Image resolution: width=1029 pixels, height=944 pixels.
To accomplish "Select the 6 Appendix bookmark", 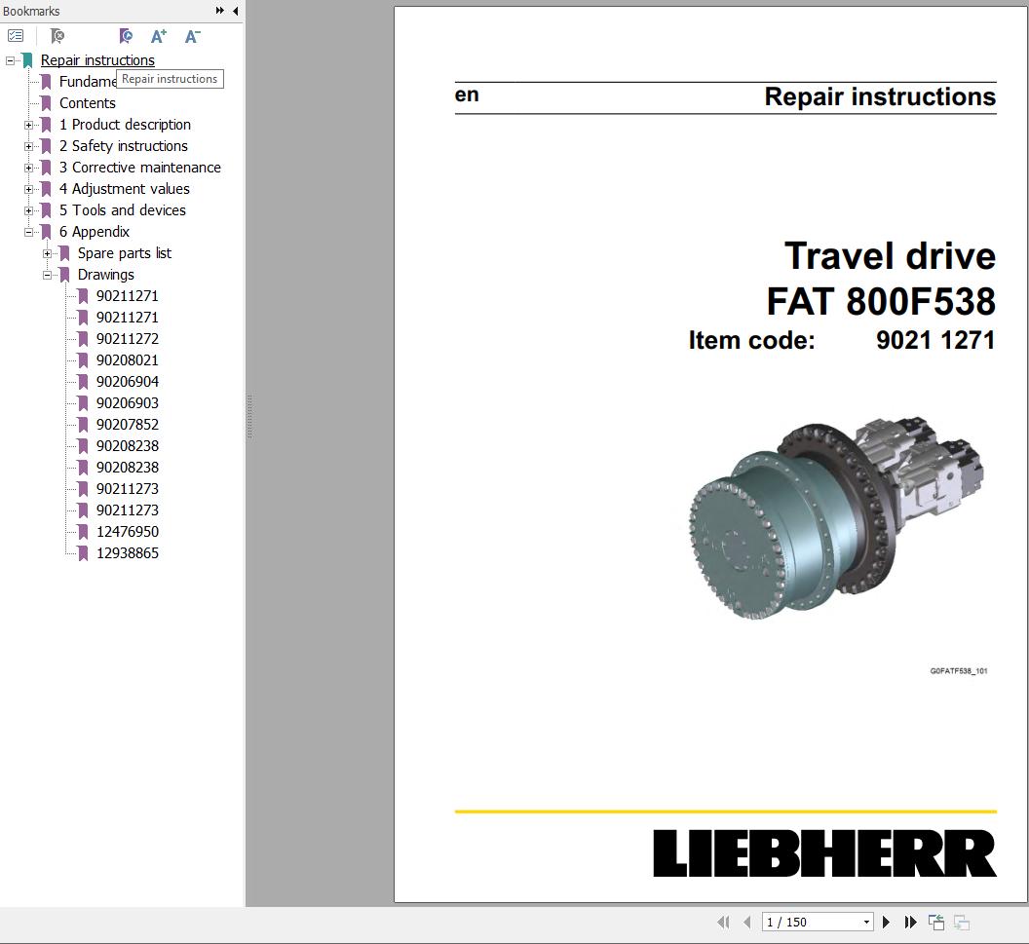I will (94, 232).
